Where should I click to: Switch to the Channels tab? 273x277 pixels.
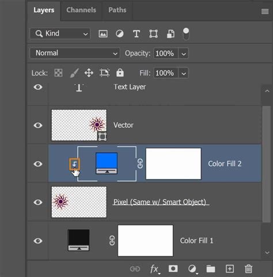(81, 10)
